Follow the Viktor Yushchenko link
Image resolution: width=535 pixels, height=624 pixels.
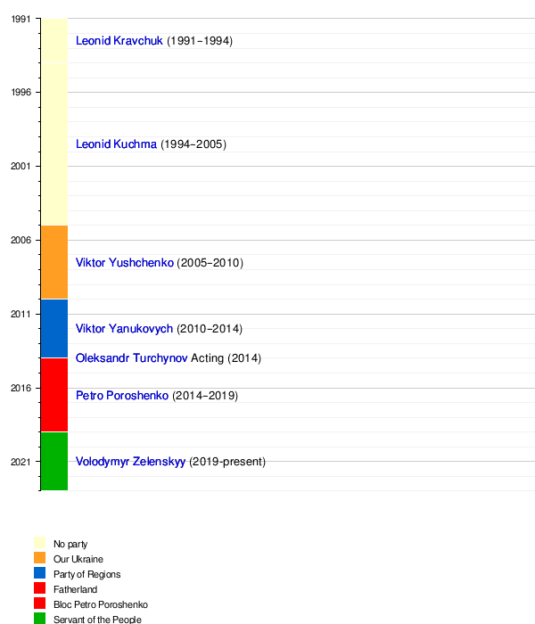click(125, 263)
